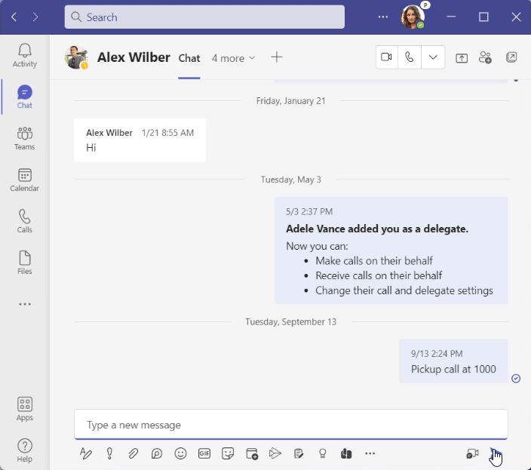Screen dimensions: 531x470
Task: Expand the call options dropdown arrow
Action: point(433,57)
